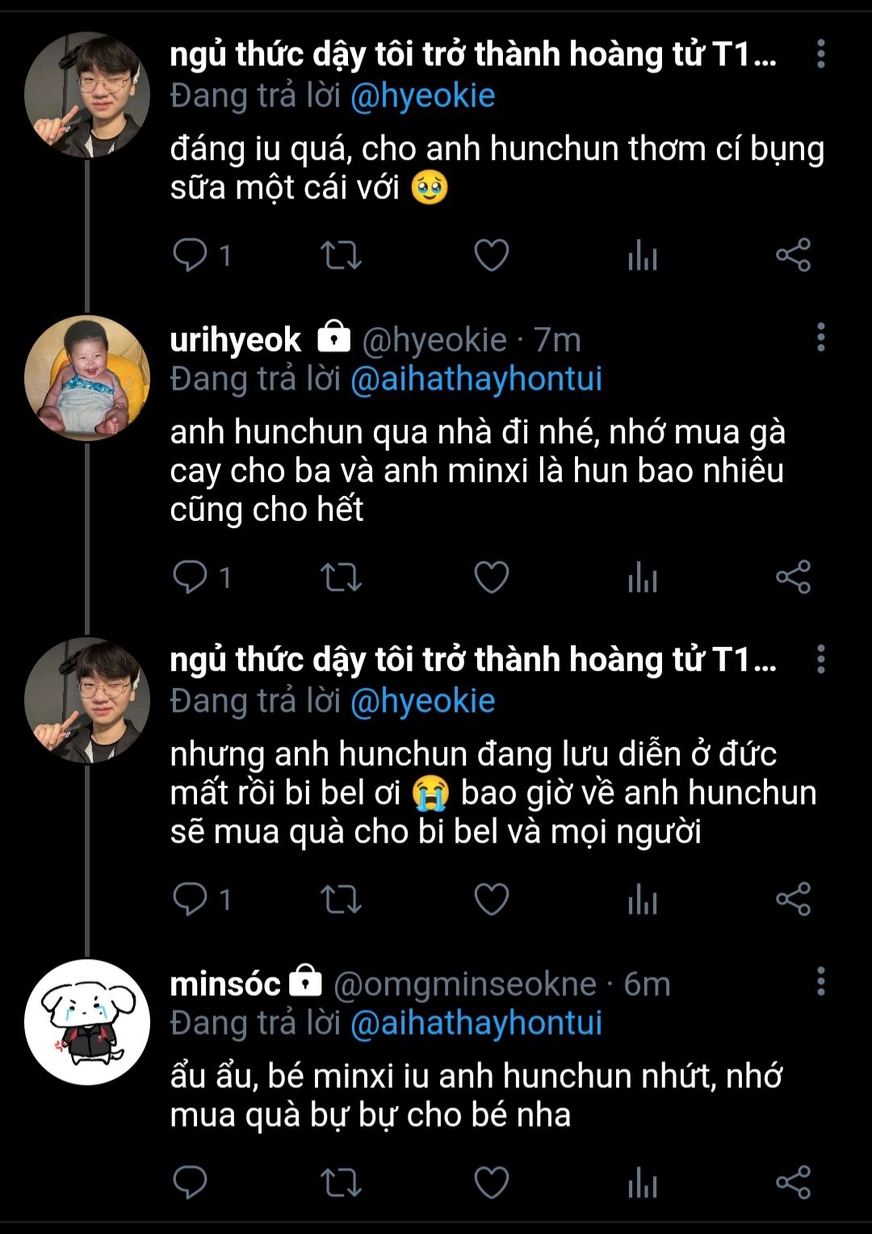This screenshot has height=1234, width=872.
Task: Share urihyeok's reply tweet
Action: [793, 577]
